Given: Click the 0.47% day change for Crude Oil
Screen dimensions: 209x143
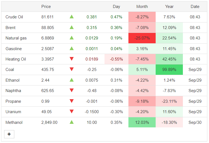Looking at the screenshot, I should tap(116, 17).
